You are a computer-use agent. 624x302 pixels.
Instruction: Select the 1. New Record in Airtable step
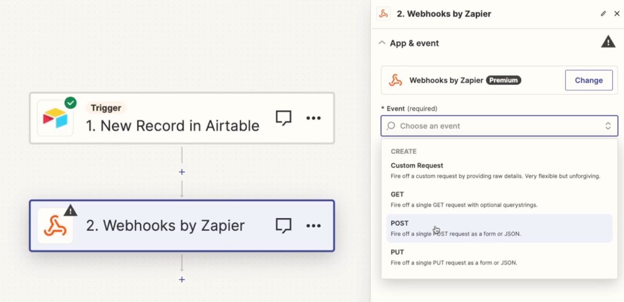coord(182,118)
